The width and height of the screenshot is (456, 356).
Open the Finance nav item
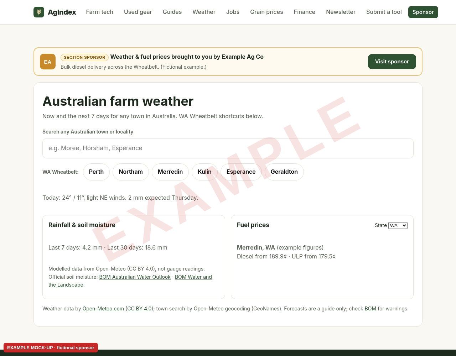305,12
